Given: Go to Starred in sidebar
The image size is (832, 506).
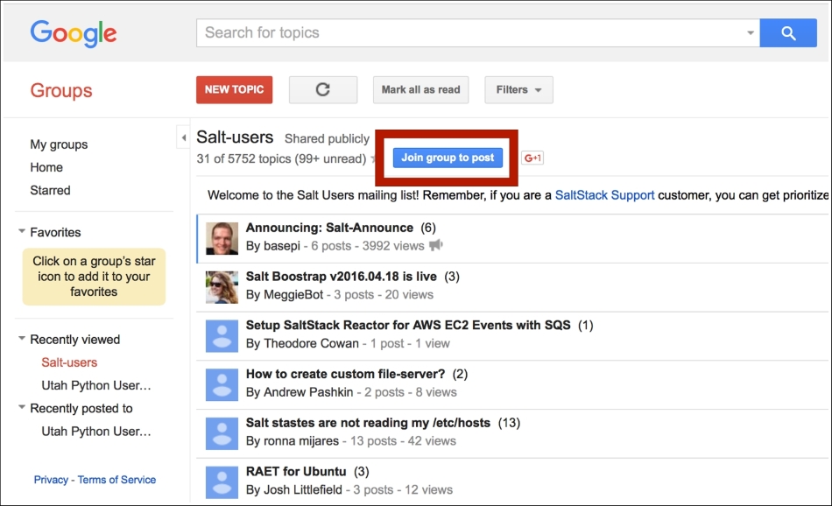Looking at the screenshot, I should [x=50, y=190].
